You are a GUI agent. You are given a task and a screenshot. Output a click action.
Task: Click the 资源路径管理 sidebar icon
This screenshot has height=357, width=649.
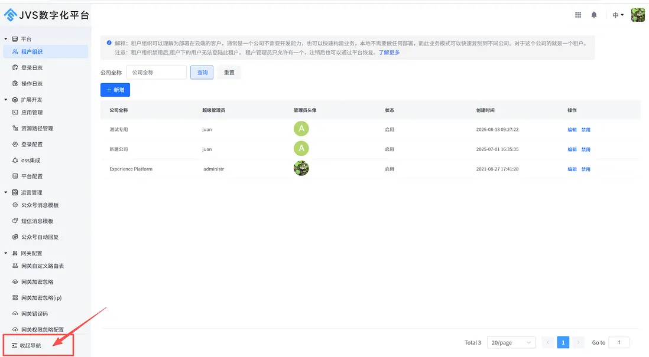pos(15,129)
